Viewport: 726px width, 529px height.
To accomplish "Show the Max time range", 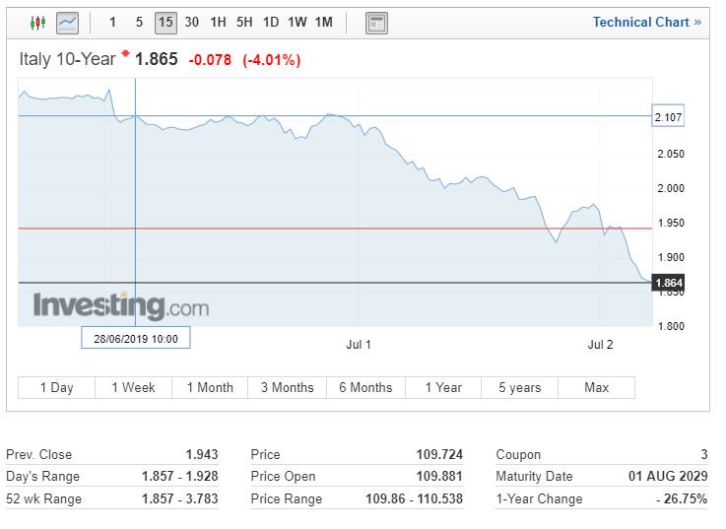I will (596, 387).
